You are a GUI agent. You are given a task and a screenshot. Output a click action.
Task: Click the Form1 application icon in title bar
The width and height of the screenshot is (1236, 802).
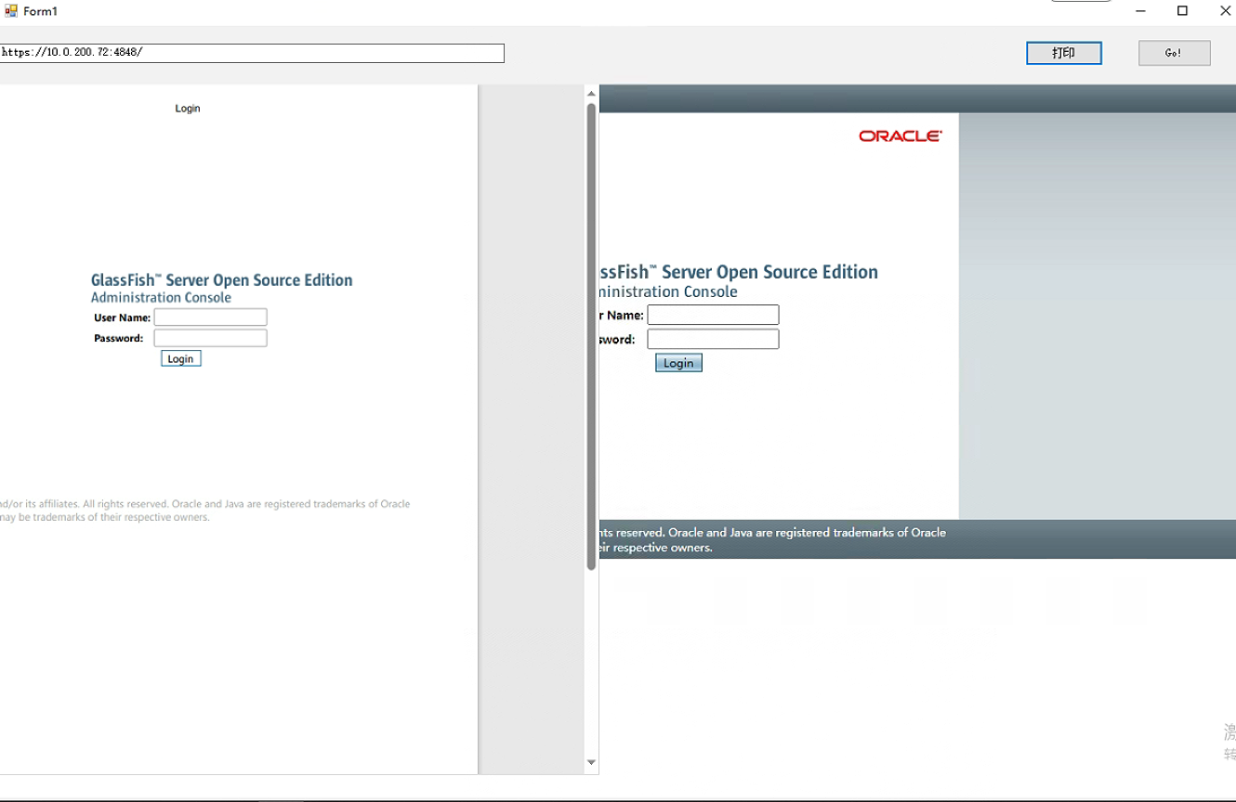[x=9, y=10]
